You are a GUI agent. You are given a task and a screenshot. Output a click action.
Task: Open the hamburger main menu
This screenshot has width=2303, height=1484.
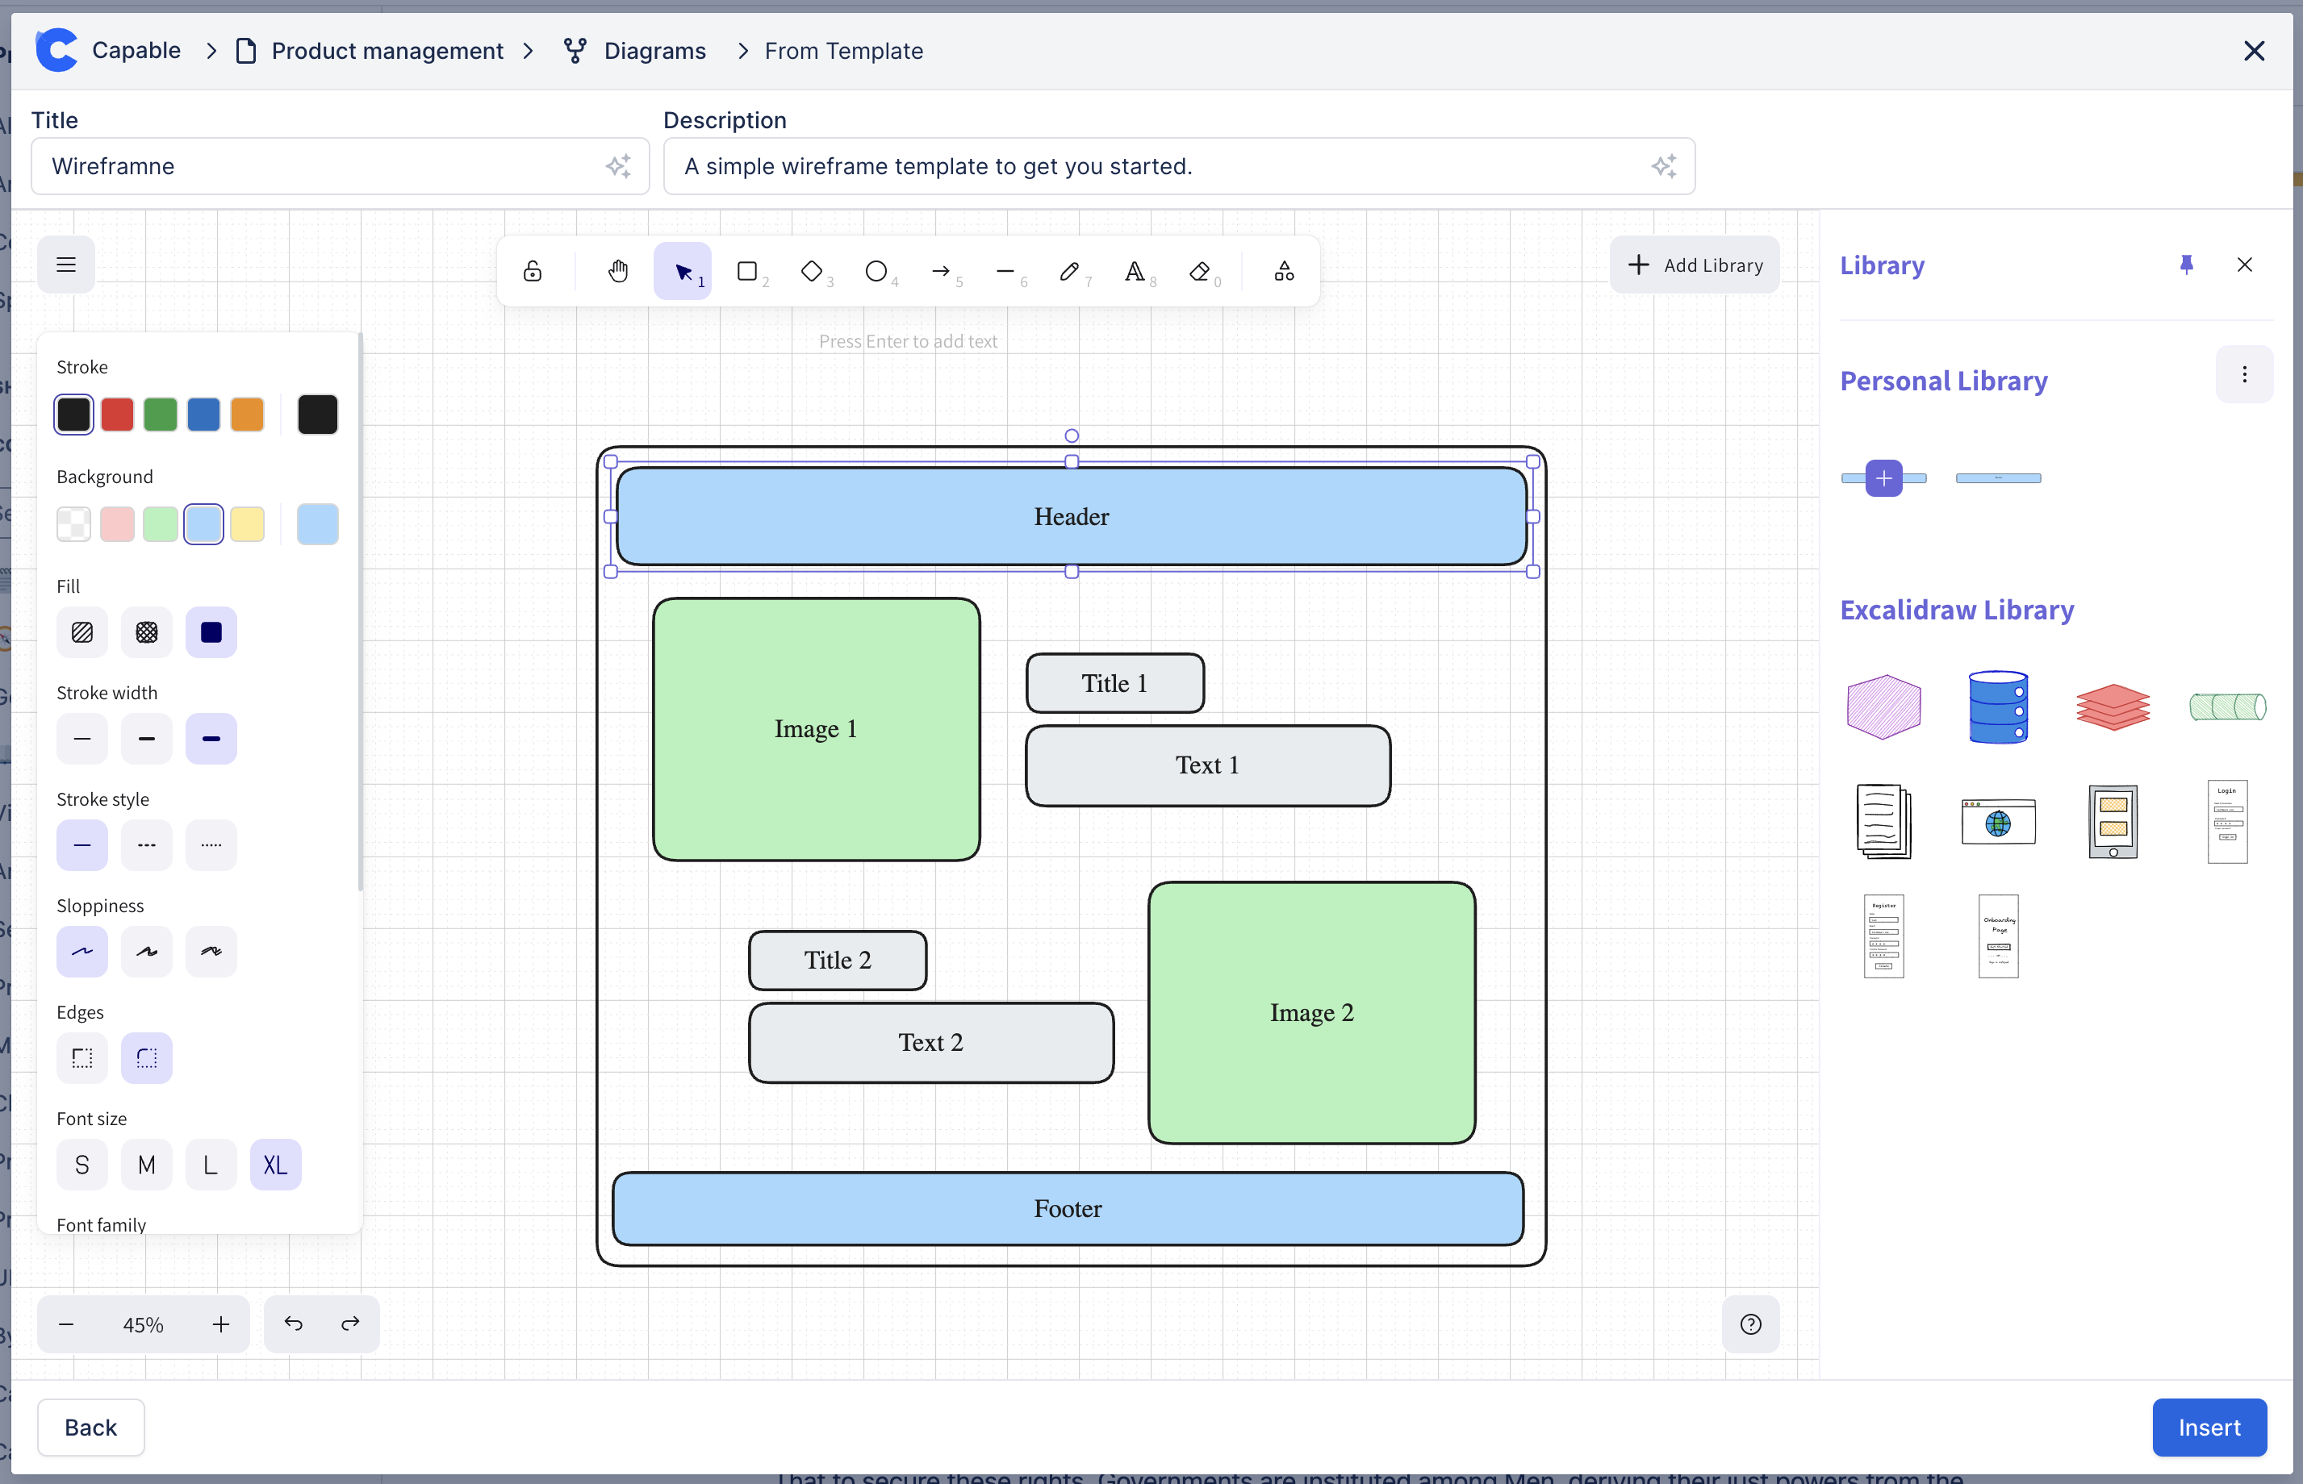(x=65, y=264)
